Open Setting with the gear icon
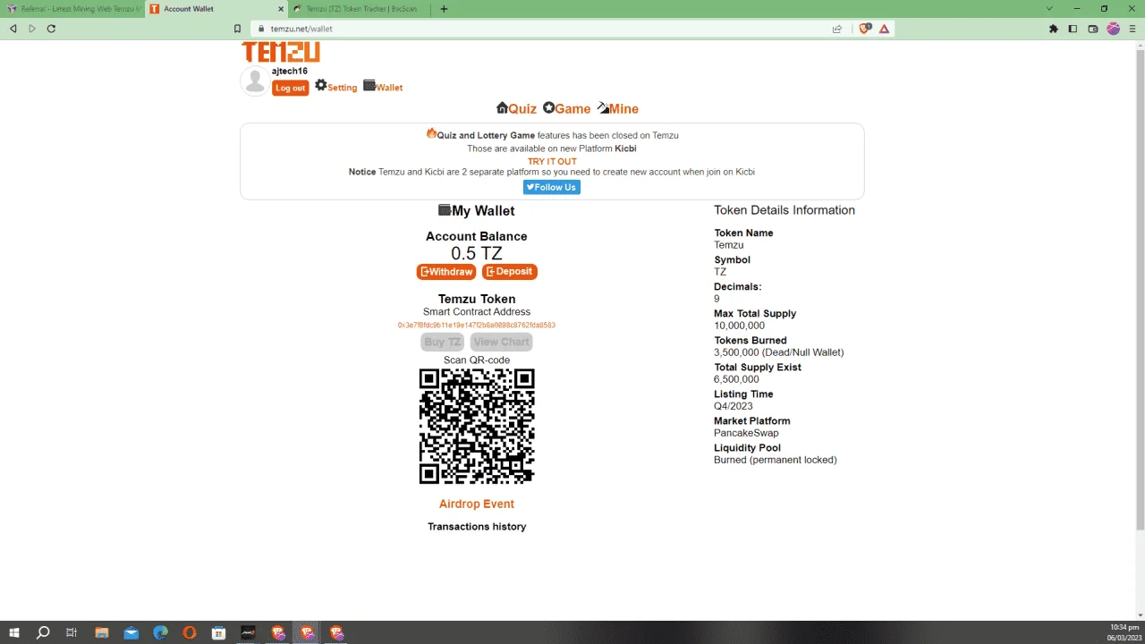1145x644 pixels. (x=335, y=87)
